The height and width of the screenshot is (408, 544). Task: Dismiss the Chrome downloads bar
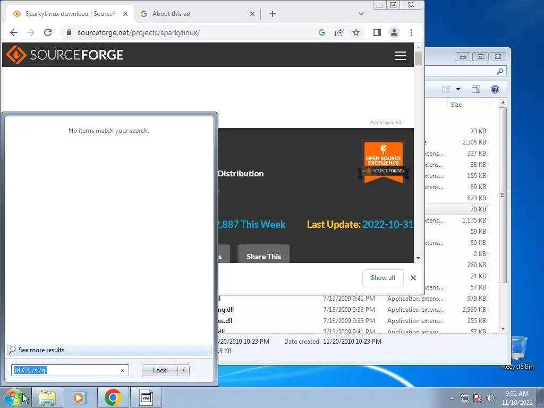(413, 277)
